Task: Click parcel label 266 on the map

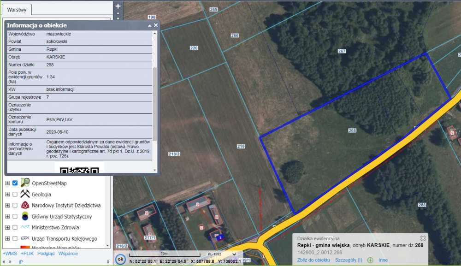Action: [x=235, y=35]
